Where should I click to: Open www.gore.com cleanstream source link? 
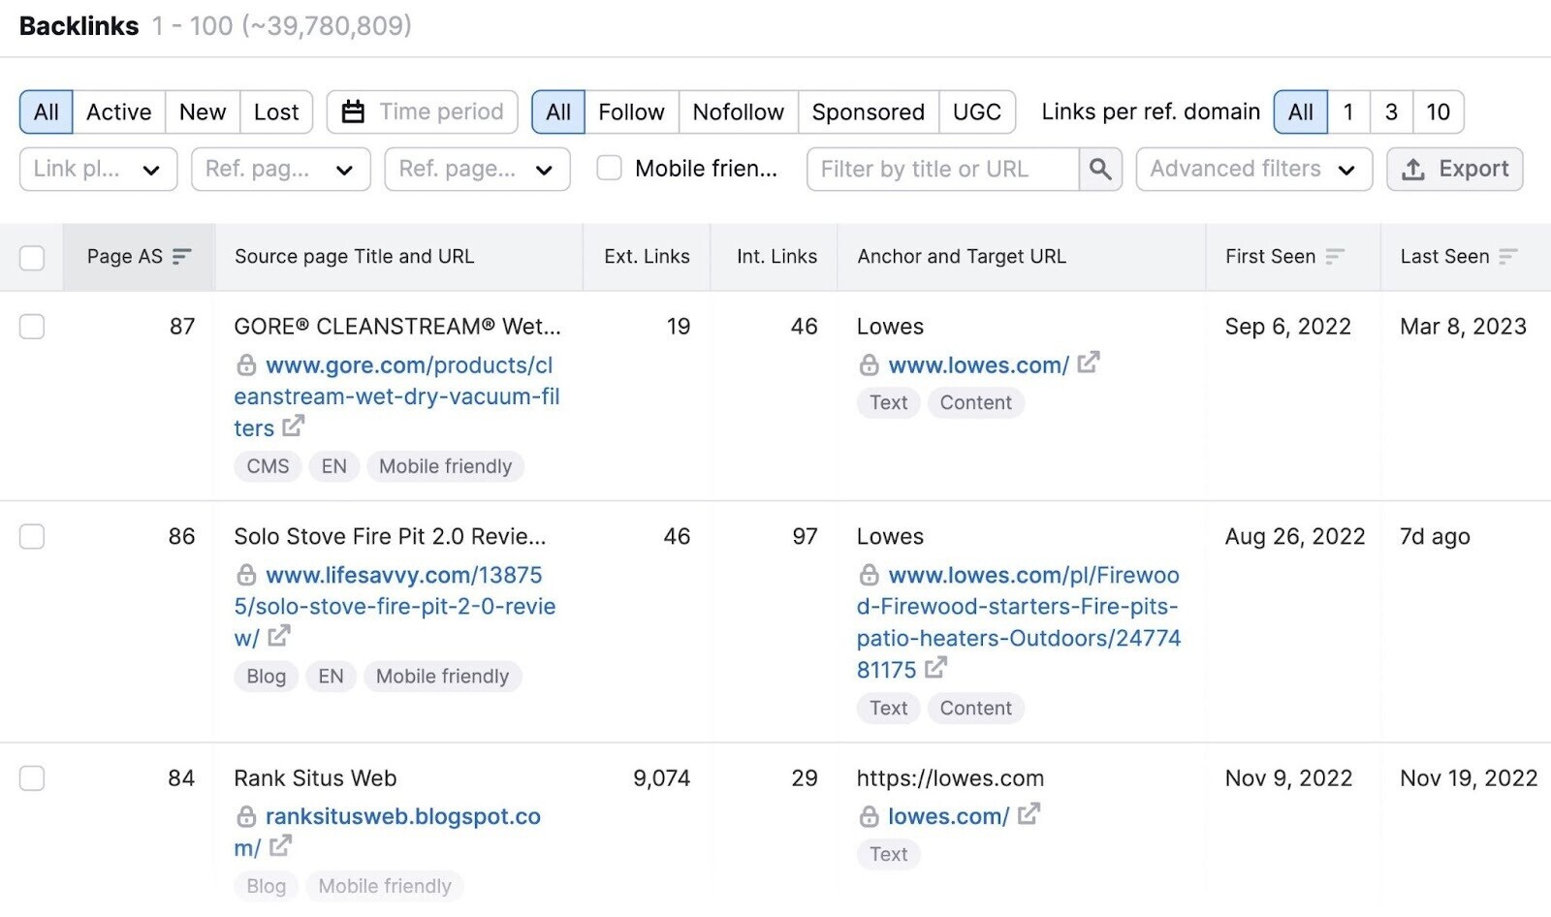pos(396,396)
